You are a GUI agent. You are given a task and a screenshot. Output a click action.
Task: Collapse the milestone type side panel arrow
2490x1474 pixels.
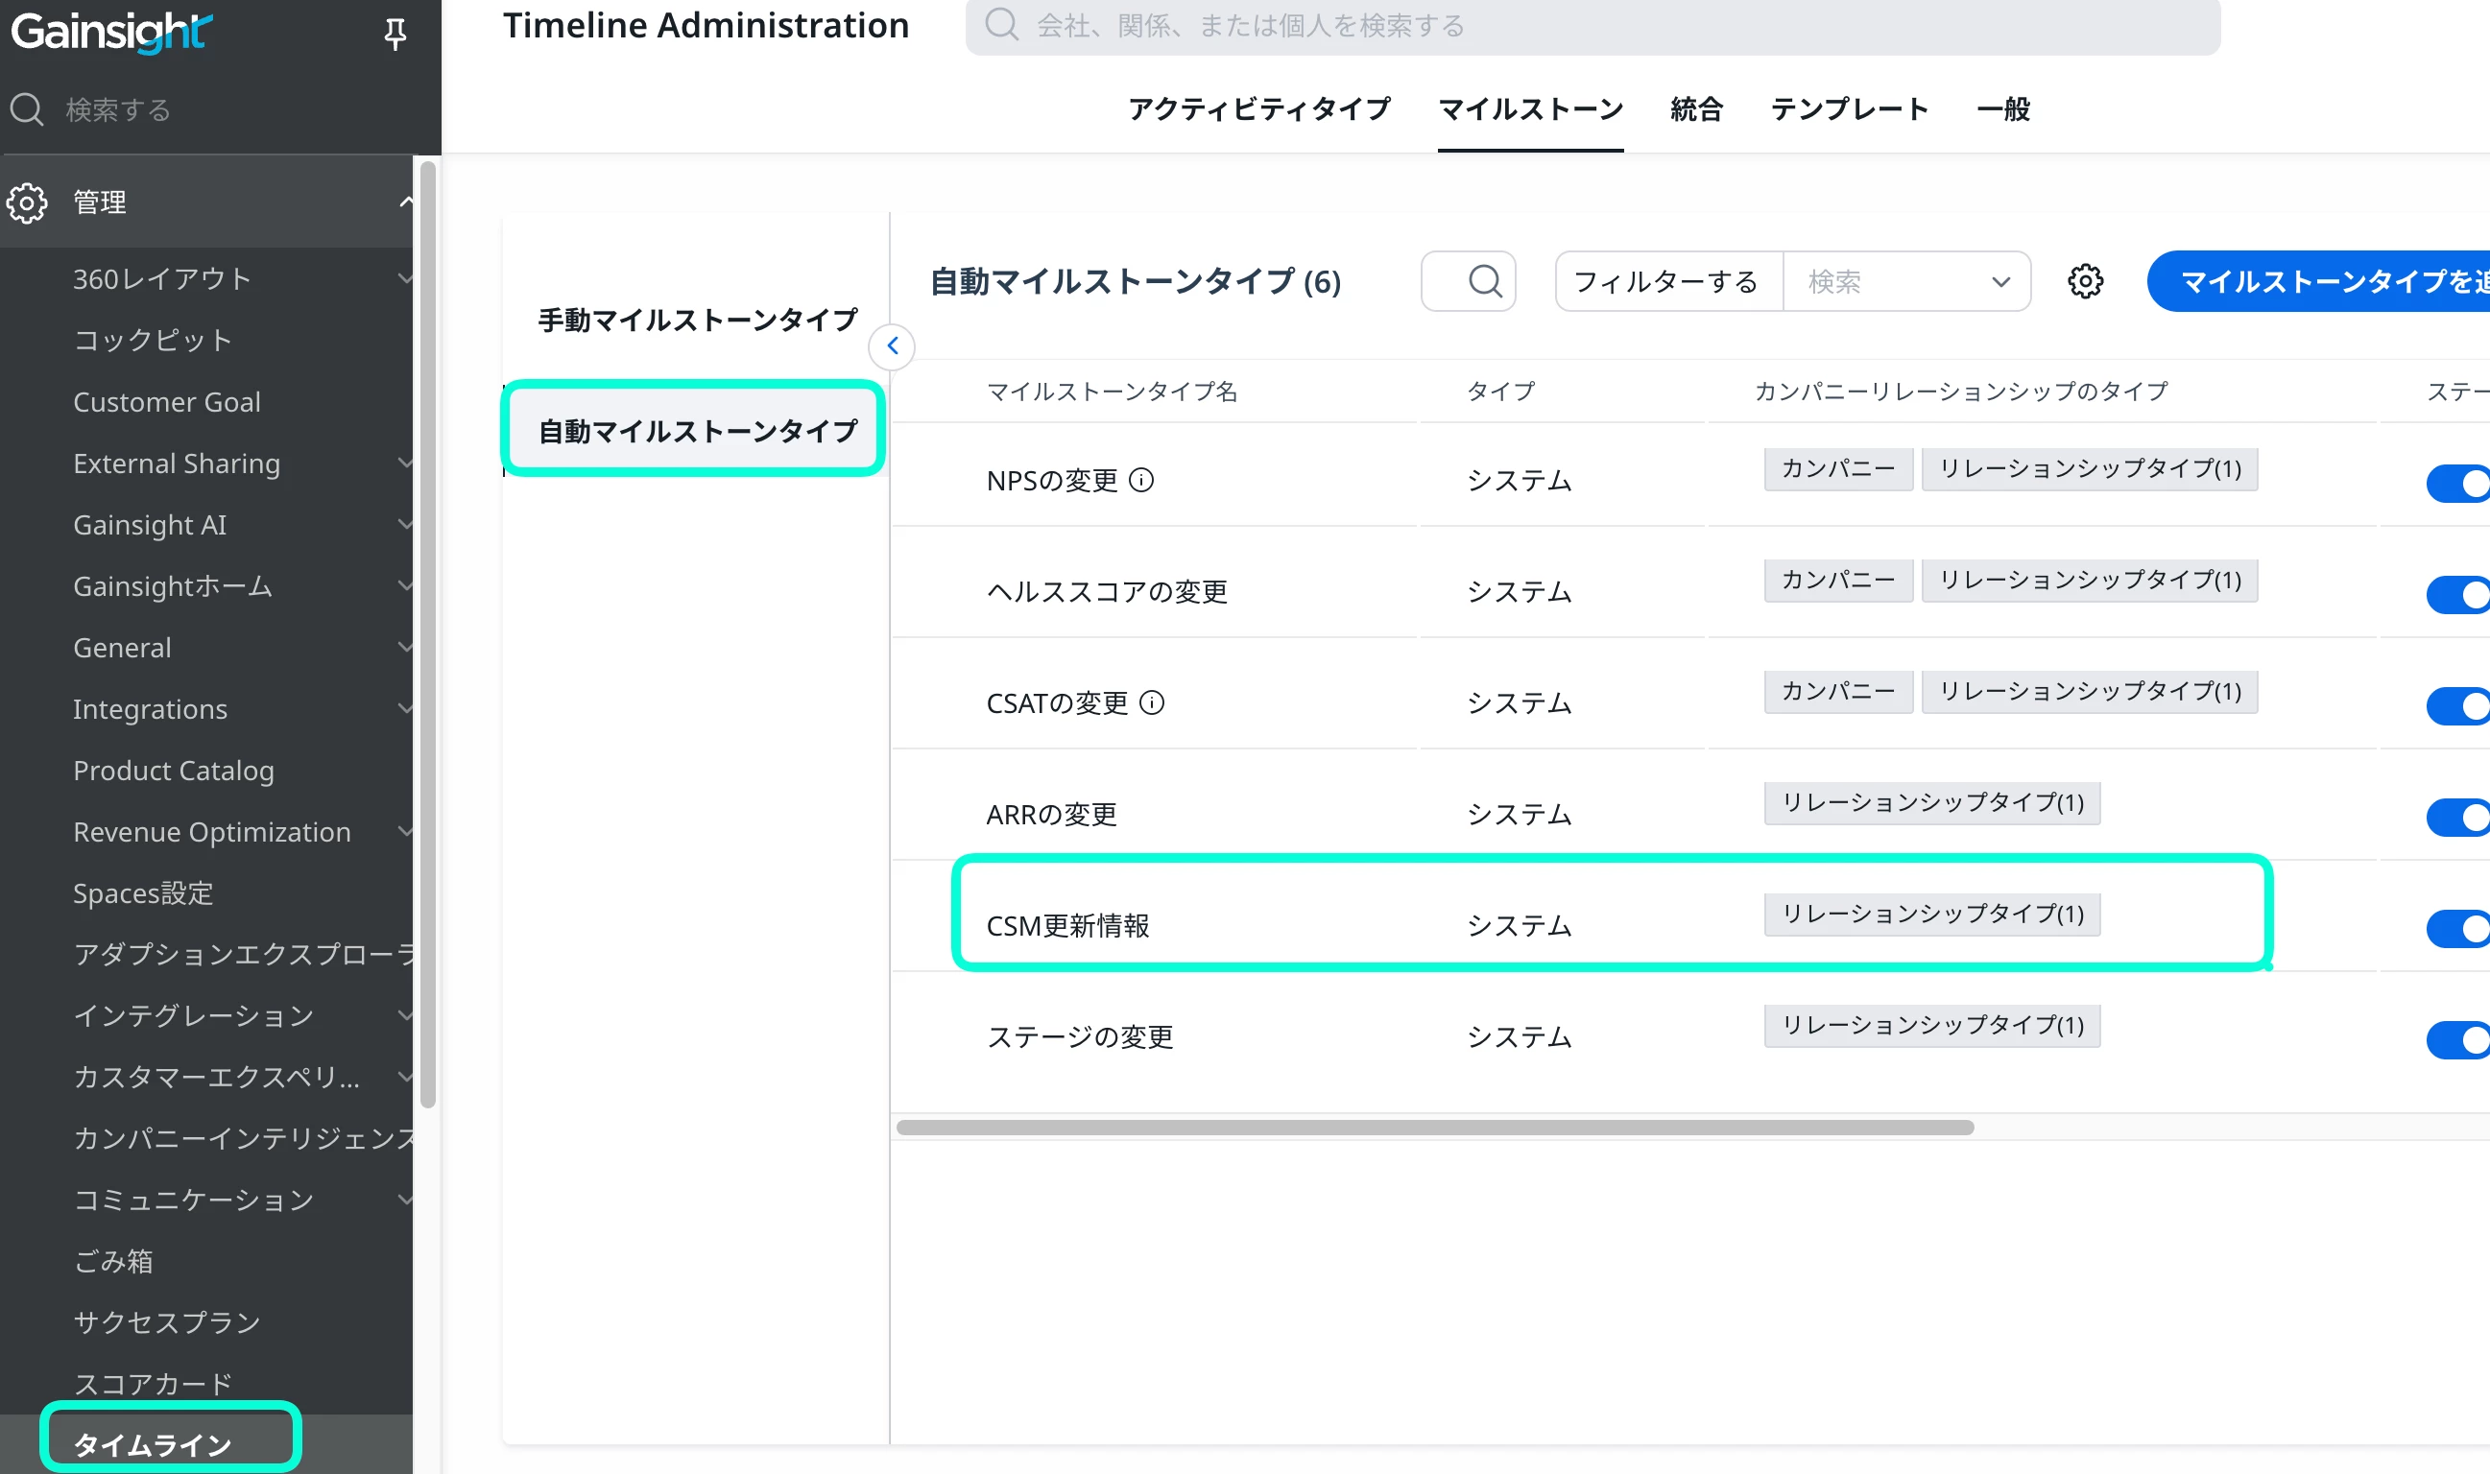click(x=892, y=346)
